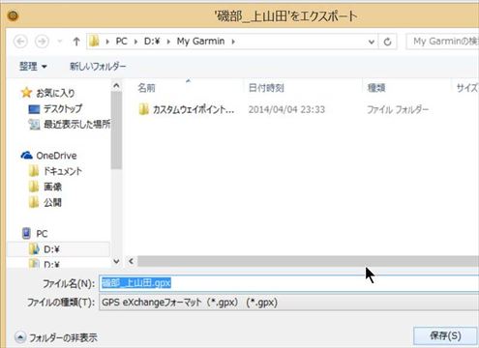The image size is (479, 348).
Task: Select OneDrive in navigation pane
Action: [x=56, y=156]
